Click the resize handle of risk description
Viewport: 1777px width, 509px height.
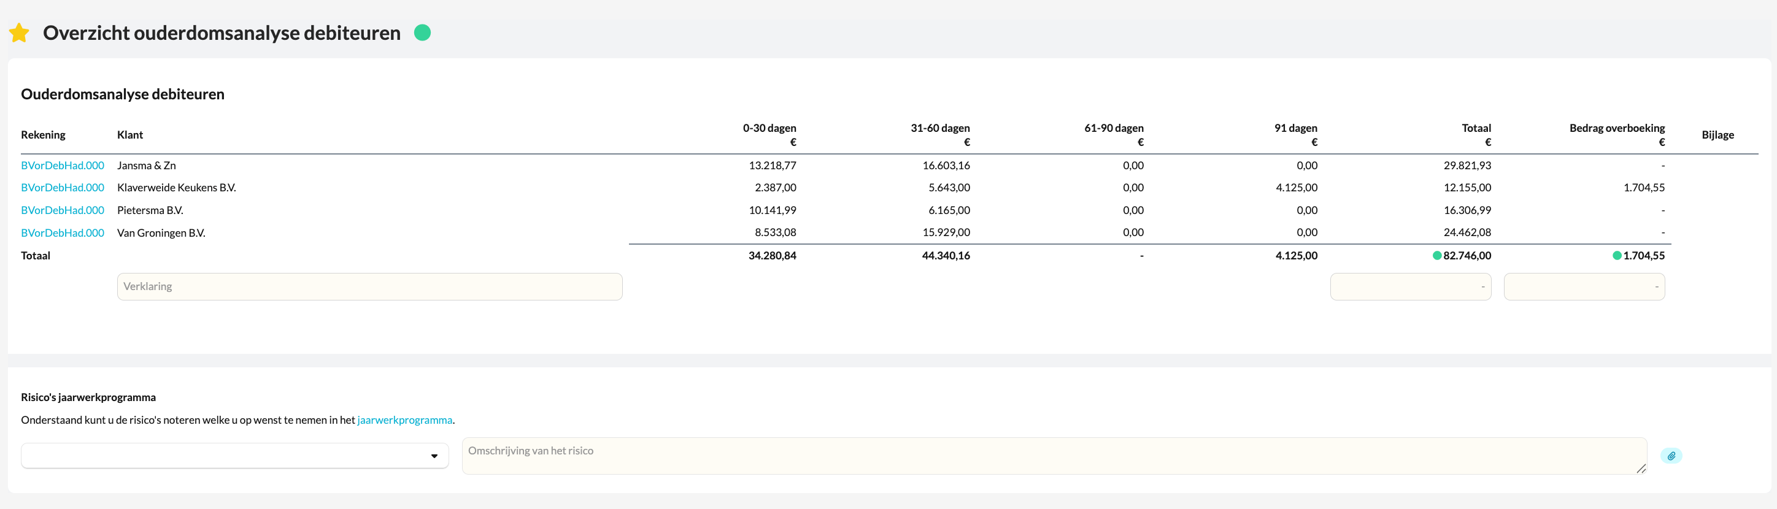[1641, 469]
